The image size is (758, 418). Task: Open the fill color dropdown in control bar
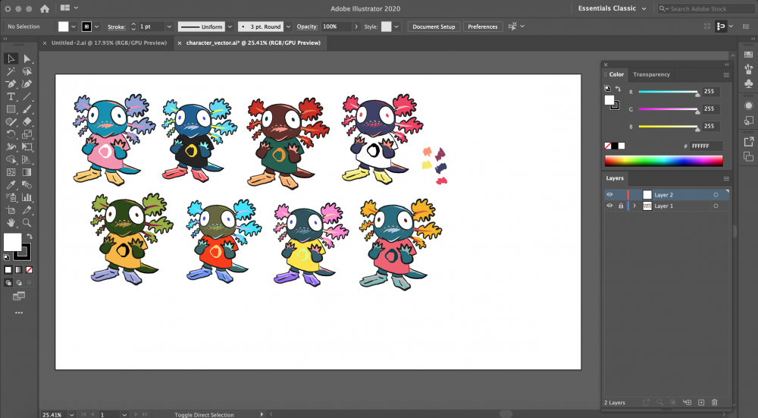74,27
